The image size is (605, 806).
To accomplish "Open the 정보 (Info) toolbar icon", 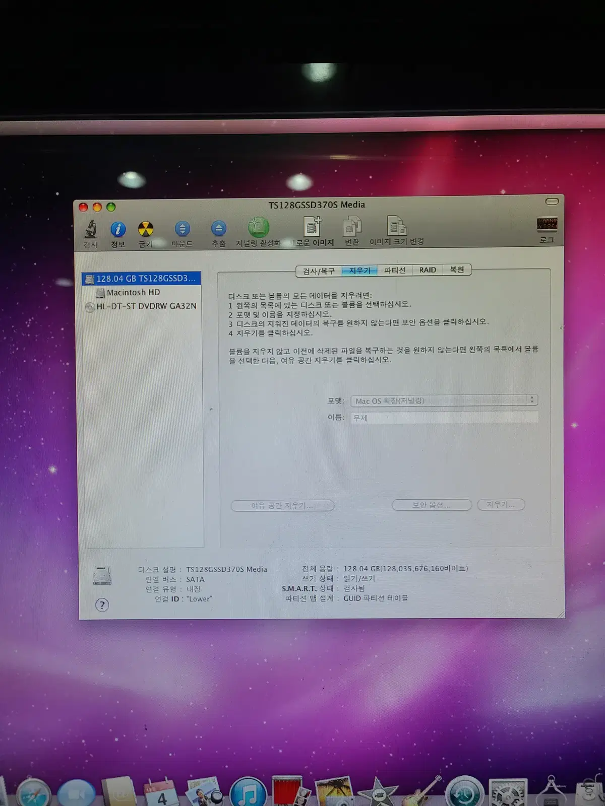I will tap(118, 230).
